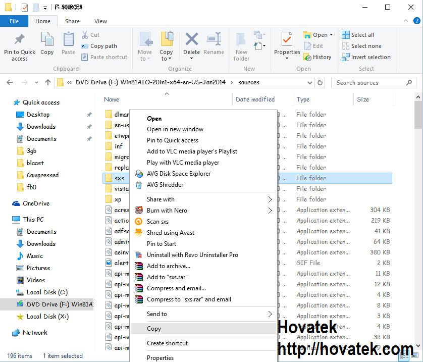Screen dimensions: 423x362
Task: Switch to the Home ribbon tab
Action: click(x=43, y=21)
